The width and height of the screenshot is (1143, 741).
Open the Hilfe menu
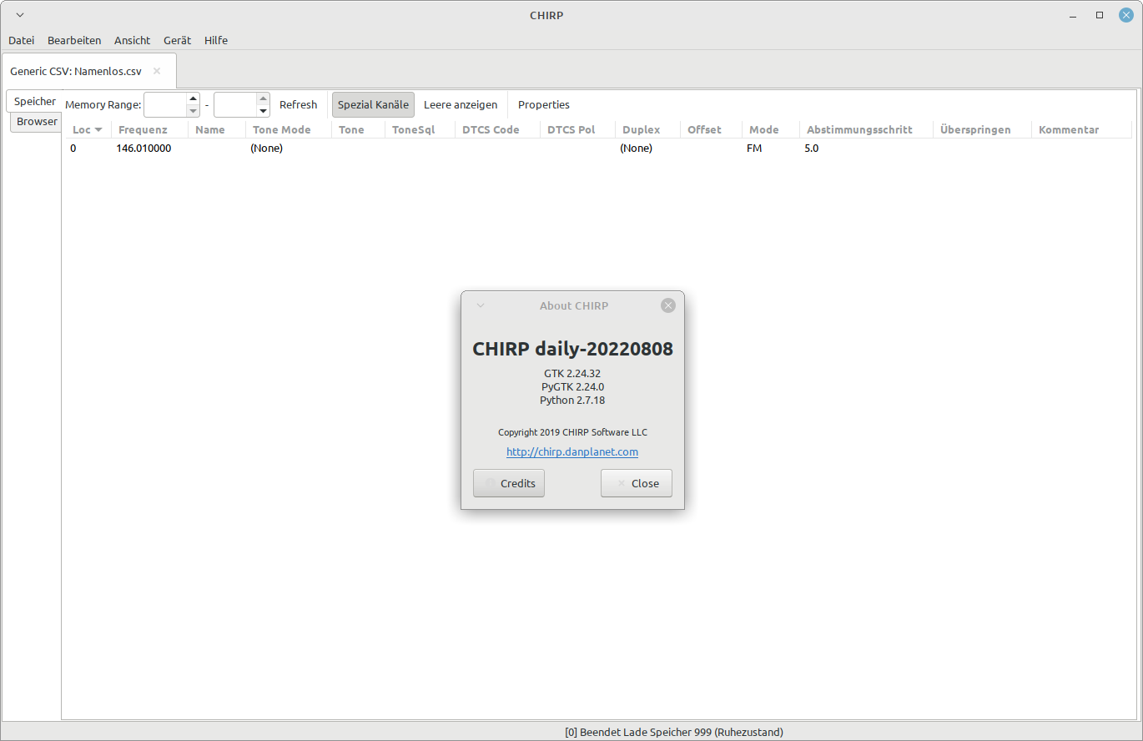[x=216, y=40]
